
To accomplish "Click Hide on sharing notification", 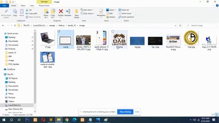I will [137, 112].
